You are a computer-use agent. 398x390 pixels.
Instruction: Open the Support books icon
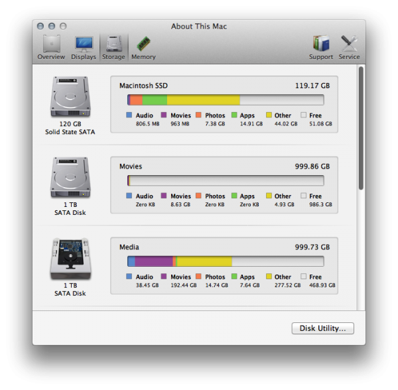tap(321, 43)
